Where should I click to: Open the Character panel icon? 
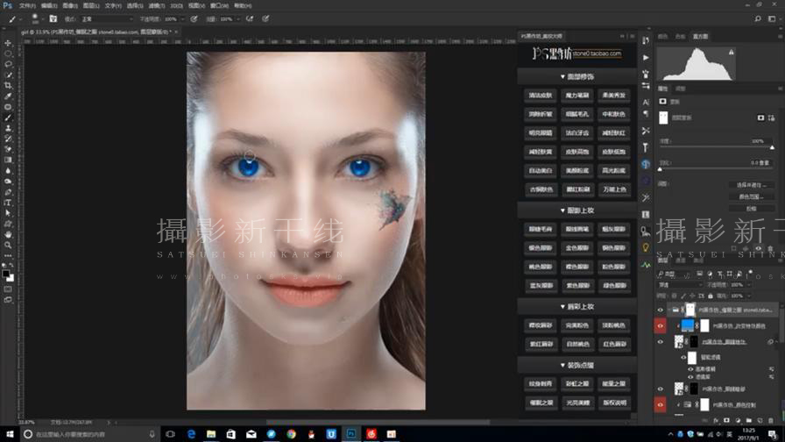pyautogui.click(x=646, y=102)
